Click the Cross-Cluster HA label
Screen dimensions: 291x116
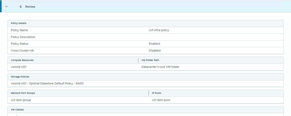click(22, 50)
